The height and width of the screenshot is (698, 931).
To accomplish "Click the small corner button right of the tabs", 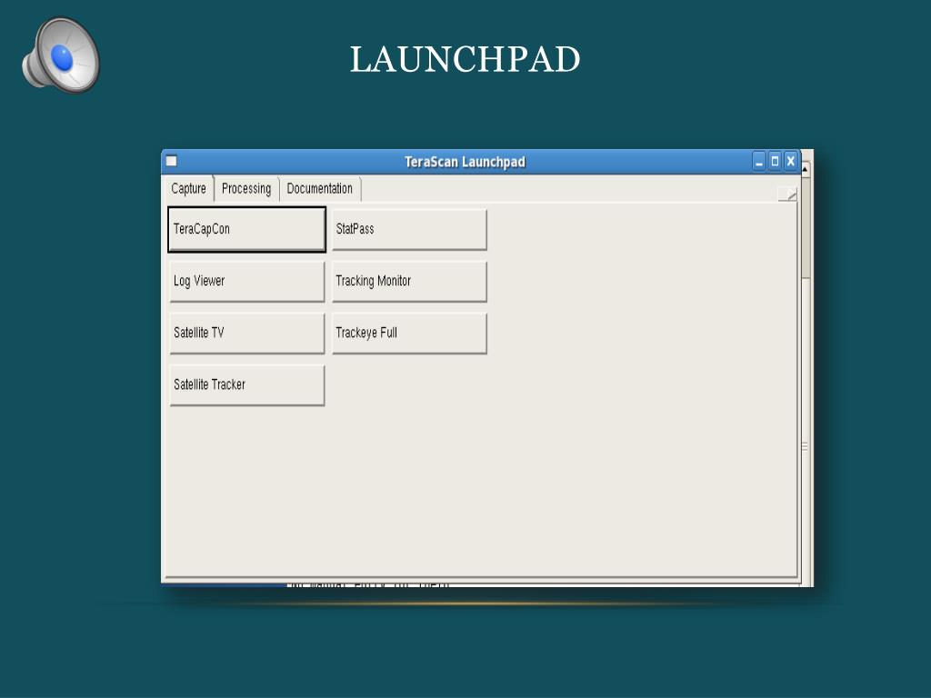I will point(787,194).
